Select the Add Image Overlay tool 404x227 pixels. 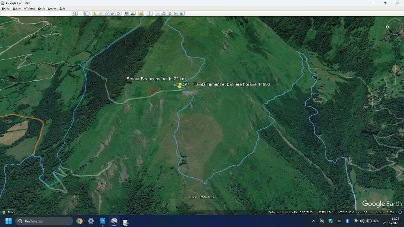tap(112, 13)
